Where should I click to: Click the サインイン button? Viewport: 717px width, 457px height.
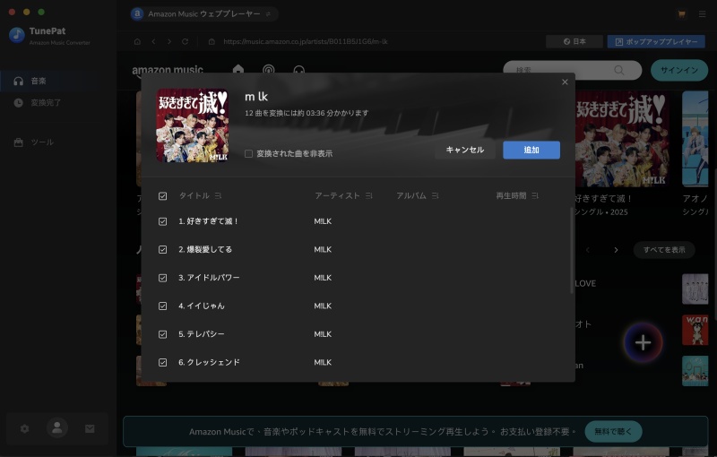coord(679,70)
